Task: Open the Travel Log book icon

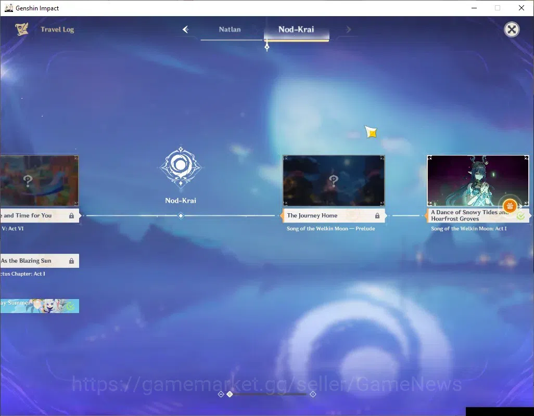Action: [x=22, y=29]
